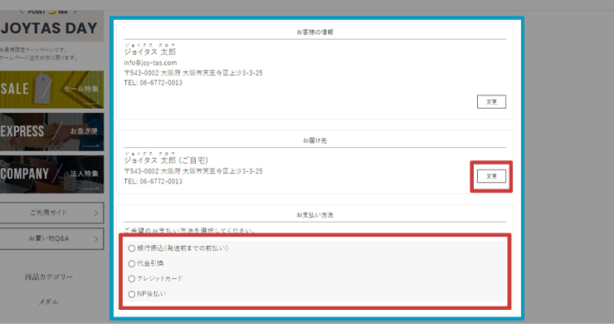
Task: Click the arrow on EXPRESS banner
Action: pos(91,146)
